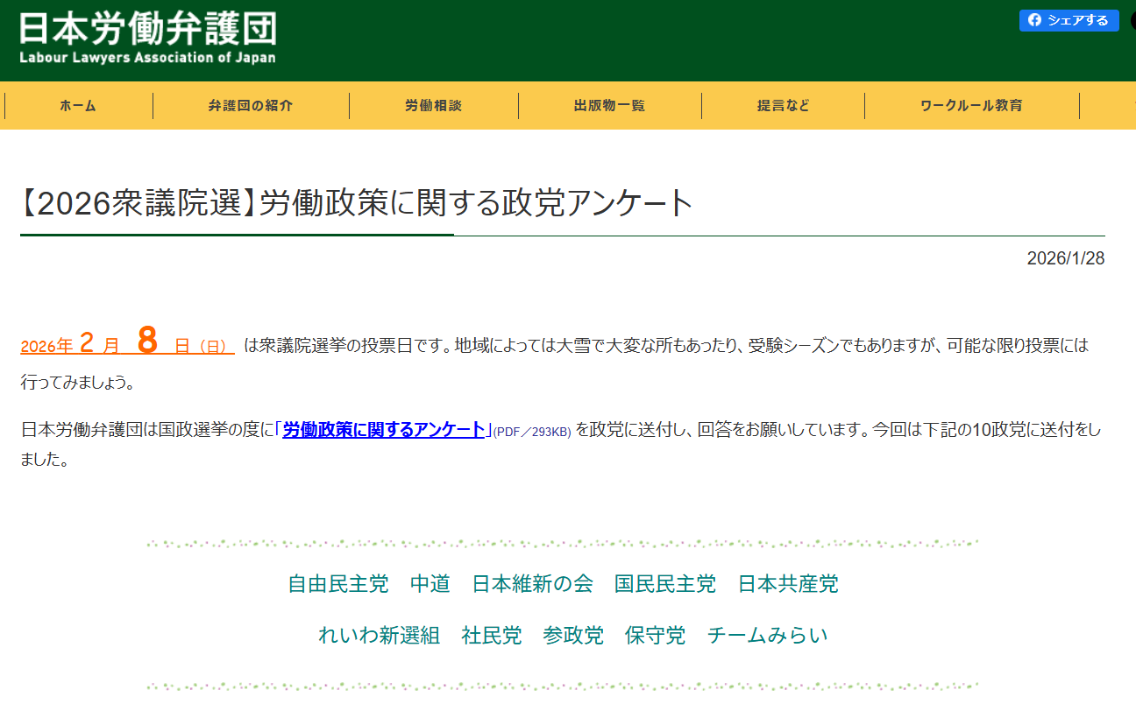Click the Facebook share button
The height and width of the screenshot is (711, 1136).
1069,20
